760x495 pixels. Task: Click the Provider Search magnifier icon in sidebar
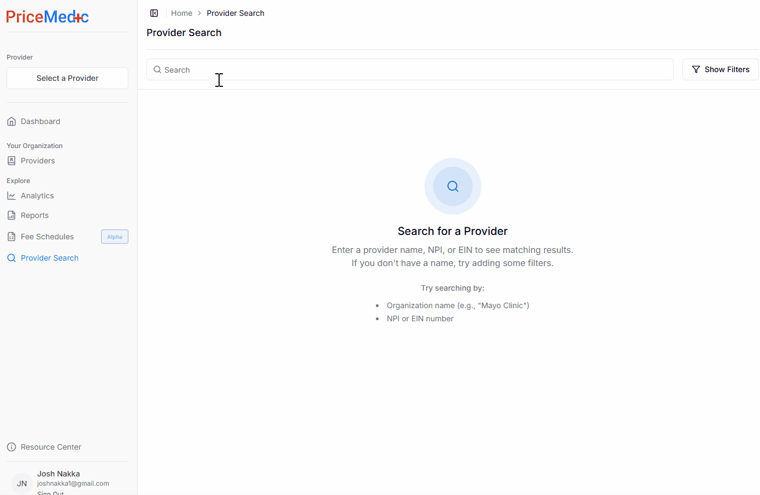(11, 258)
